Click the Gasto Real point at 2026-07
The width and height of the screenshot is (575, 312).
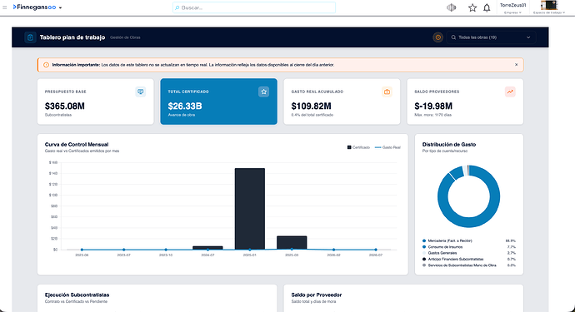click(x=376, y=250)
